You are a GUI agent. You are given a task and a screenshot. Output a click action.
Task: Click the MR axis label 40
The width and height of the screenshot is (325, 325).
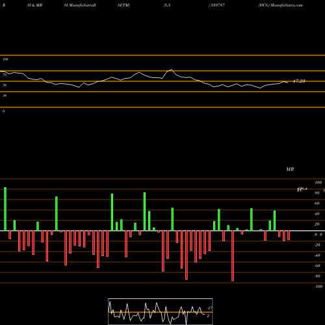(317, 214)
